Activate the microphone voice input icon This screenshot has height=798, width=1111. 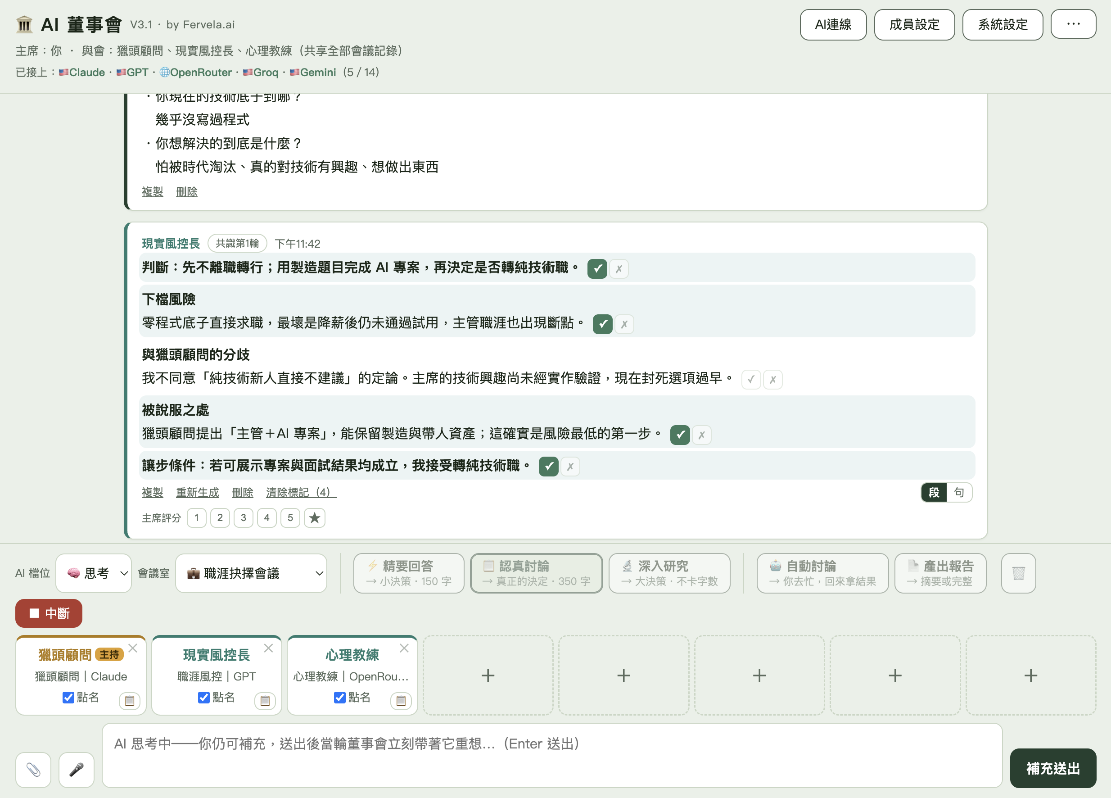point(77,770)
